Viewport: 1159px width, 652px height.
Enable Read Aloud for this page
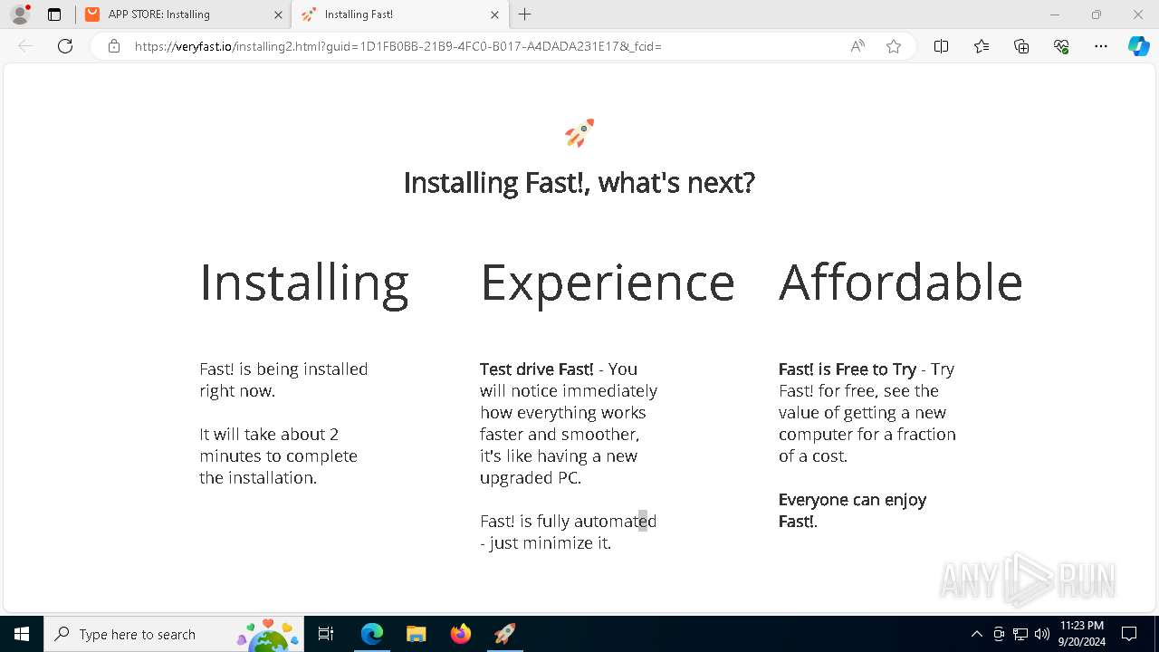click(x=857, y=46)
